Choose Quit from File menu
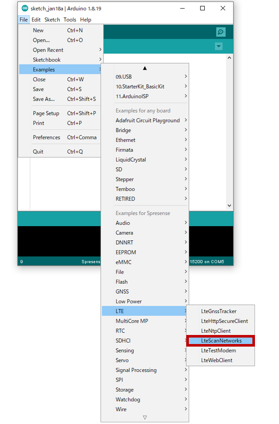 tap(61, 152)
